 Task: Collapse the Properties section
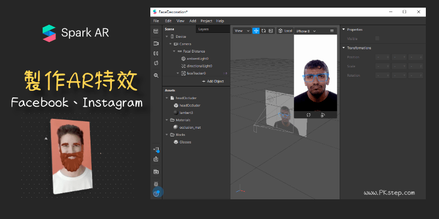pyautogui.click(x=344, y=30)
